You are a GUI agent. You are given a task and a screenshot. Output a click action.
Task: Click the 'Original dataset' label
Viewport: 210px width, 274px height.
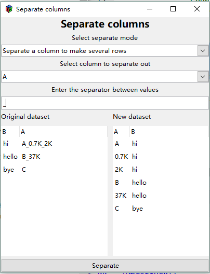(x=25, y=117)
